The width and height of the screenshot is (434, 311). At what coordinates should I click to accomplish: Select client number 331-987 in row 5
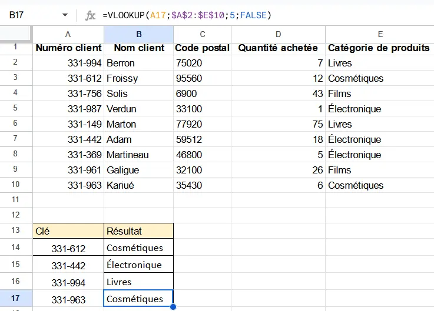(68, 109)
